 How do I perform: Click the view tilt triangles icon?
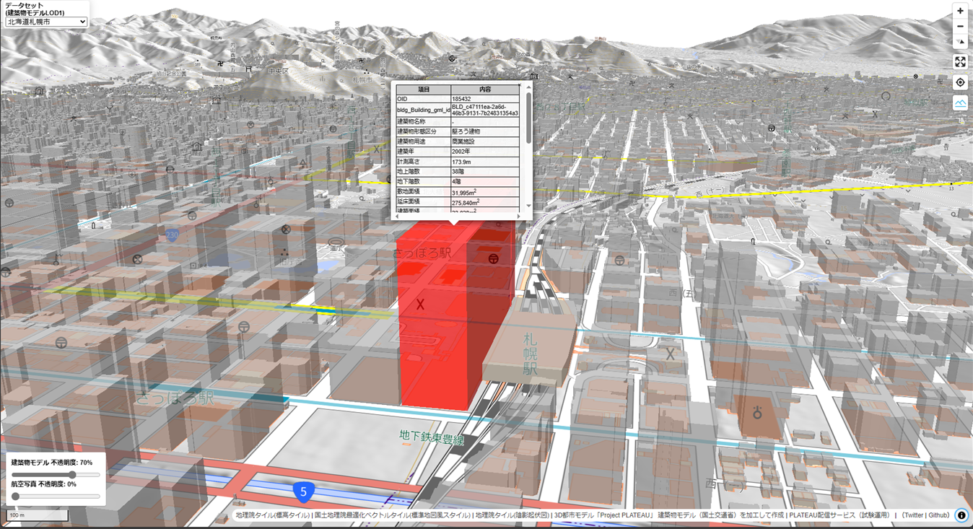960,41
